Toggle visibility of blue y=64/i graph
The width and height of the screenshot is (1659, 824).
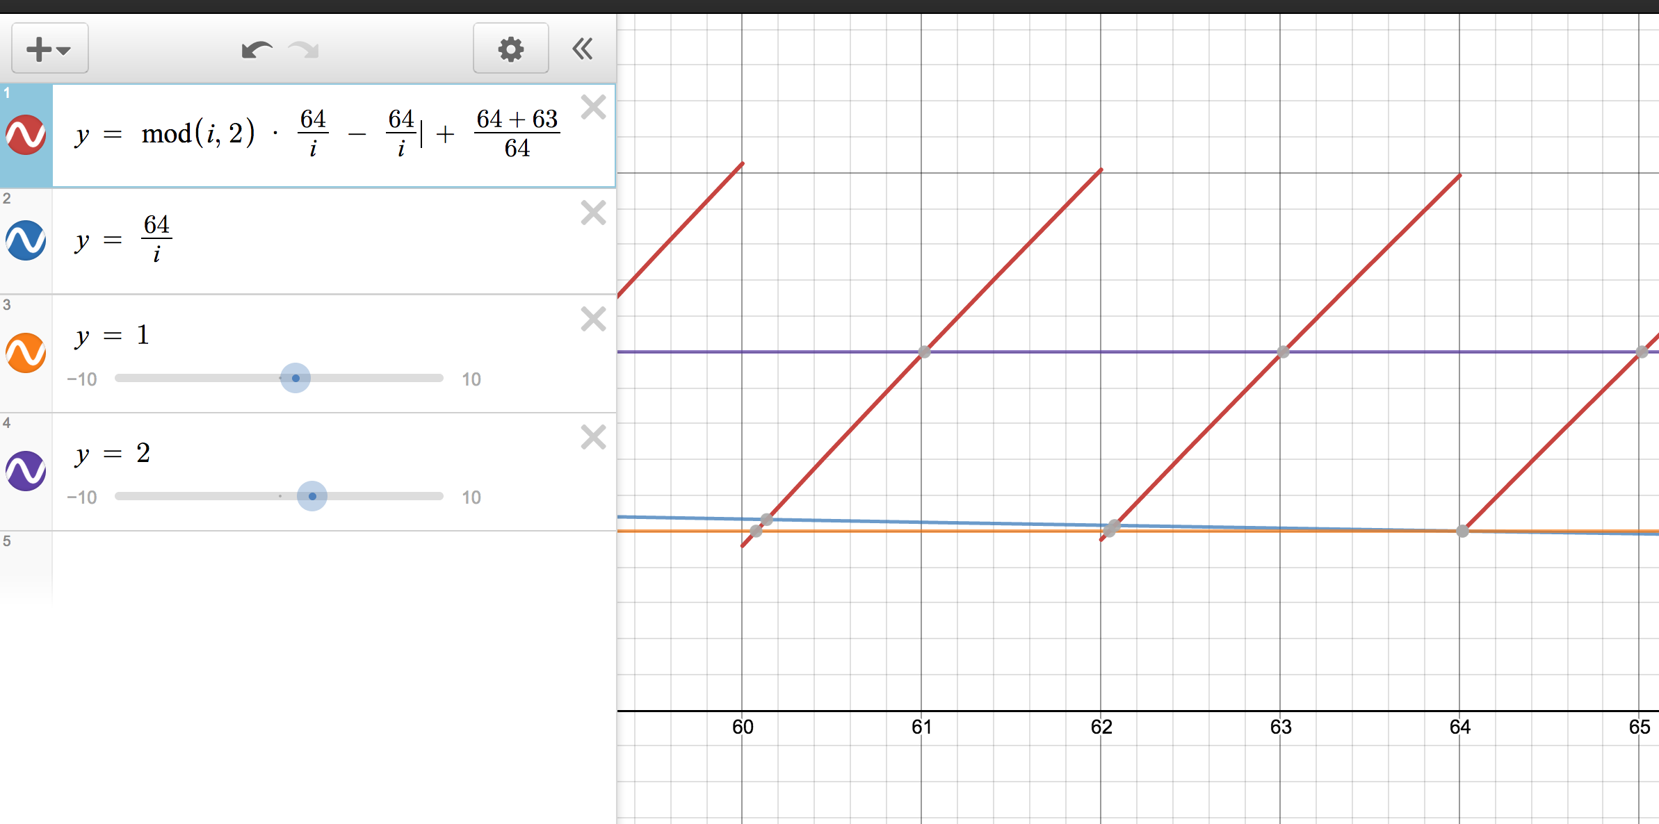tap(26, 240)
